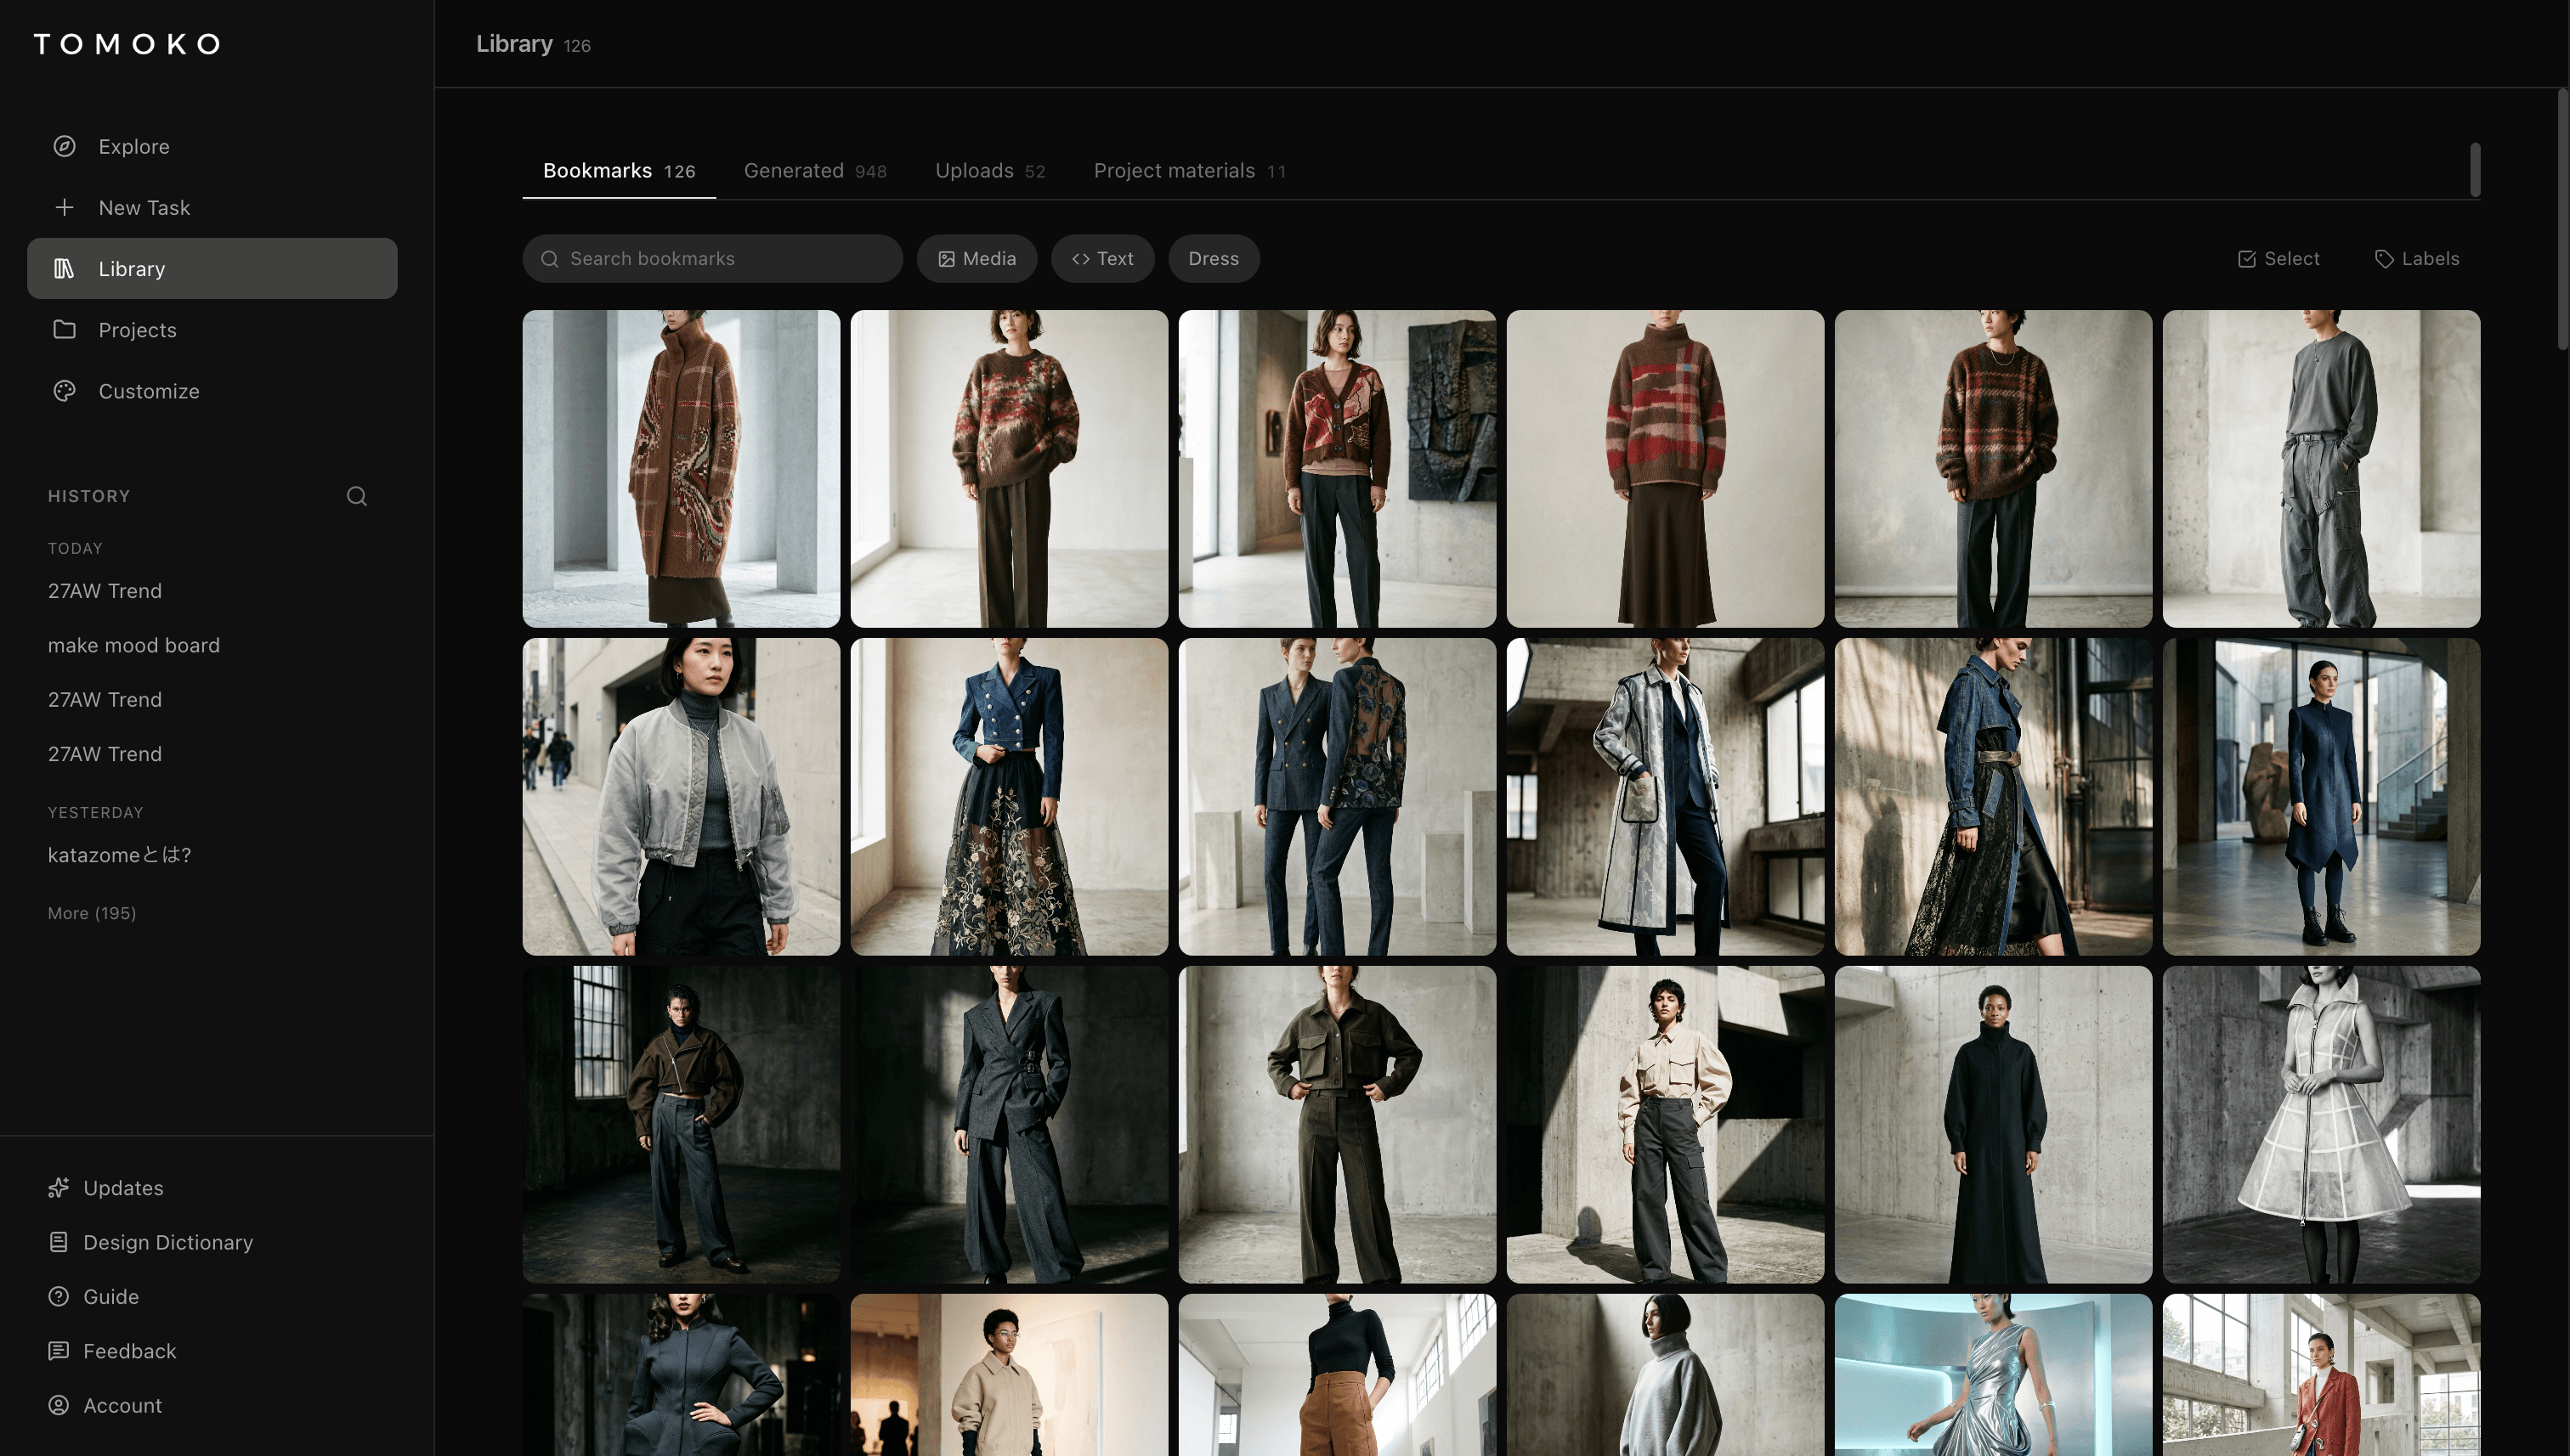Screen dimensions: 2570x1456
Task: Open the brown patterned long coat image
Action: (x=682, y=468)
